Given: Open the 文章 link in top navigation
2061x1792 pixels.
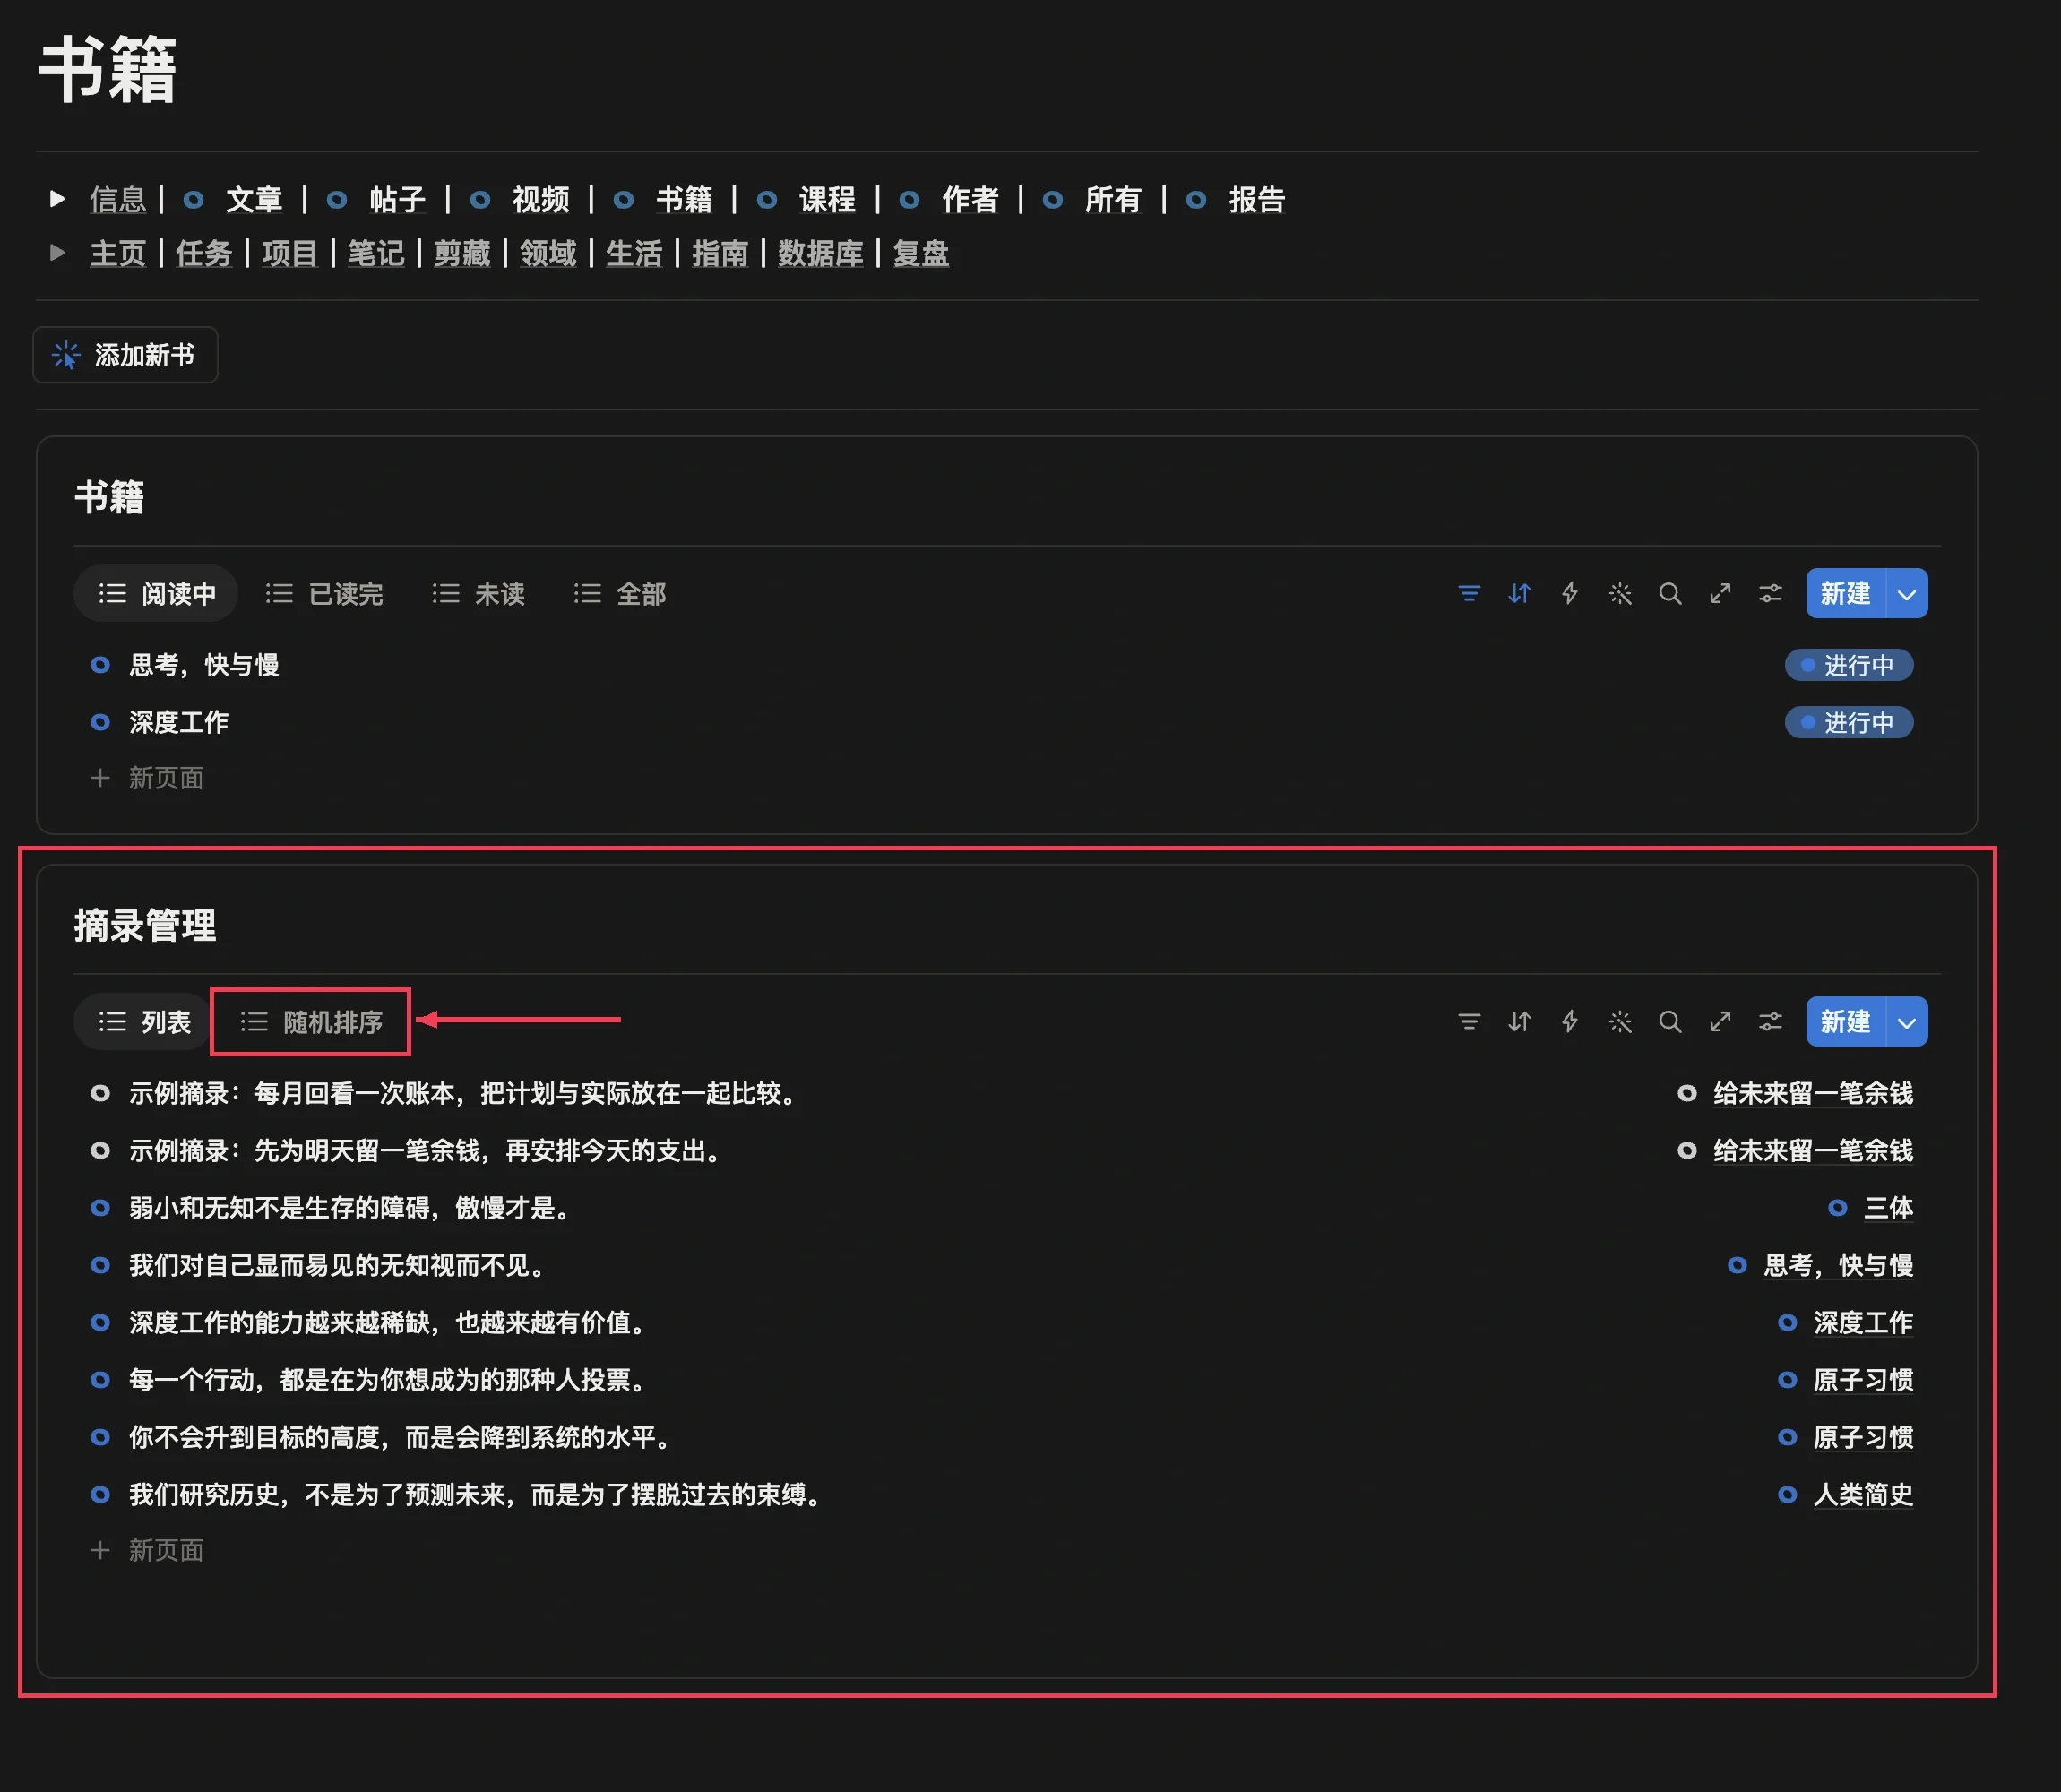Looking at the screenshot, I should coord(254,199).
